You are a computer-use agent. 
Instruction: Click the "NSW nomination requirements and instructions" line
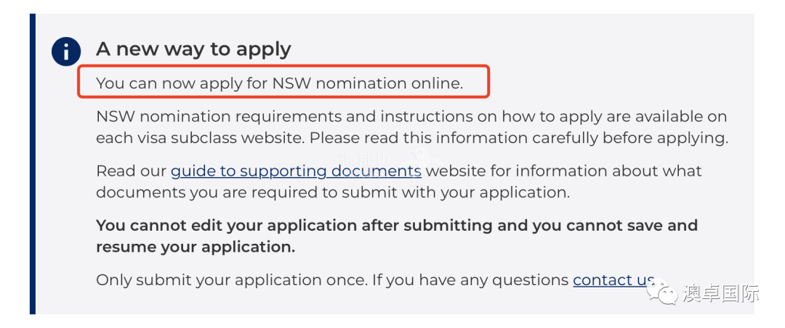411,117
